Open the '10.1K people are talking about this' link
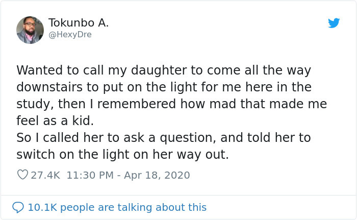The height and width of the screenshot is (220, 357). click(x=117, y=207)
